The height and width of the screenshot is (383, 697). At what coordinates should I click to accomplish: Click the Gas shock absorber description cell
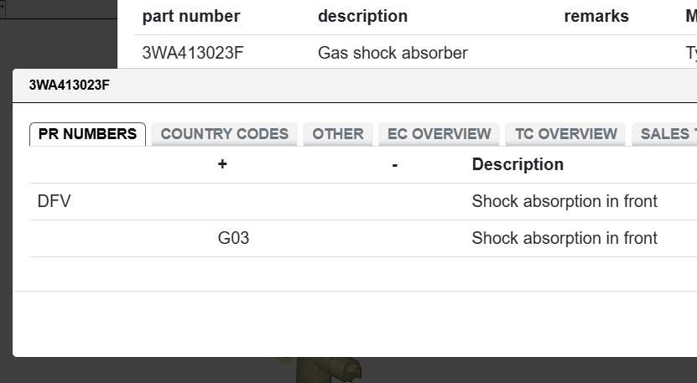pyautogui.click(x=393, y=53)
